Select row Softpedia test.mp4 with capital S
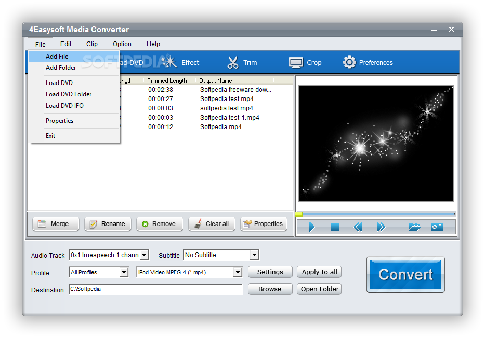485x338 pixels. click(x=227, y=99)
